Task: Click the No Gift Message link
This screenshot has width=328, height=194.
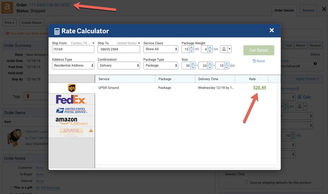Action: coord(48,188)
